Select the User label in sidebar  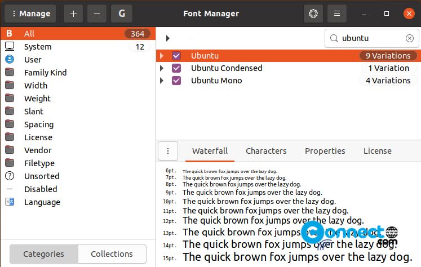click(x=33, y=59)
